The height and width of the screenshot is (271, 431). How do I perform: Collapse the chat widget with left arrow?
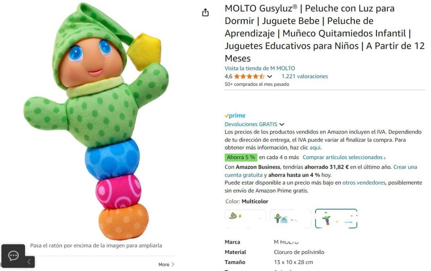pyautogui.click(x=29, y=262)
